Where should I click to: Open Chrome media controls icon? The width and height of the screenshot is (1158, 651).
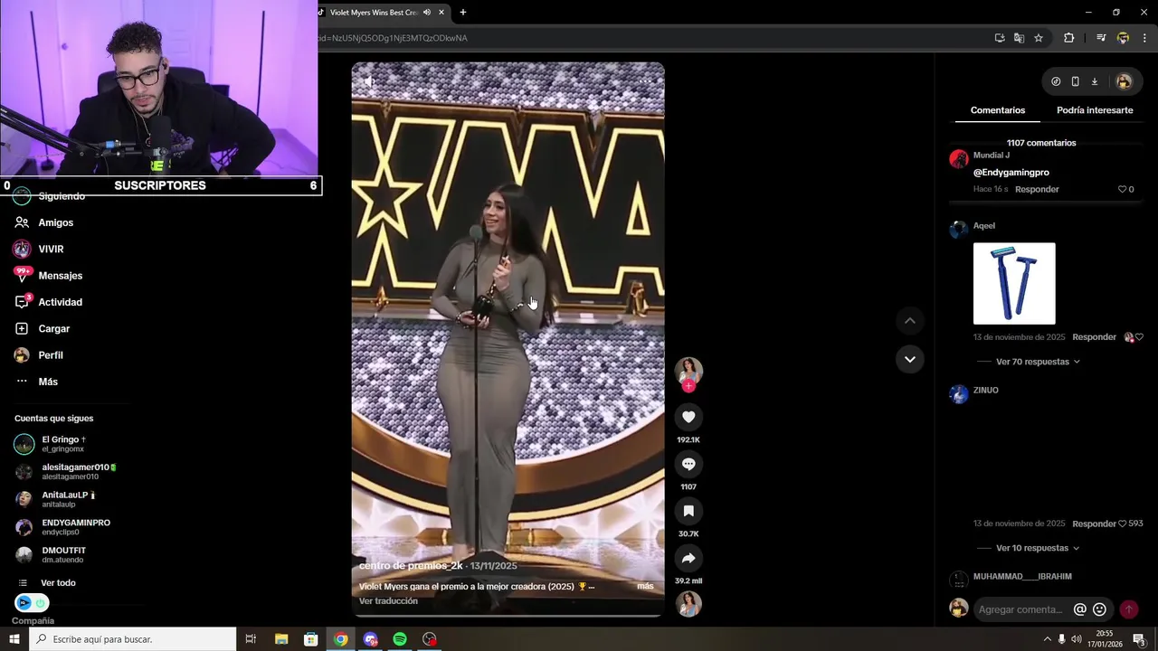[x=1101, y=38]
